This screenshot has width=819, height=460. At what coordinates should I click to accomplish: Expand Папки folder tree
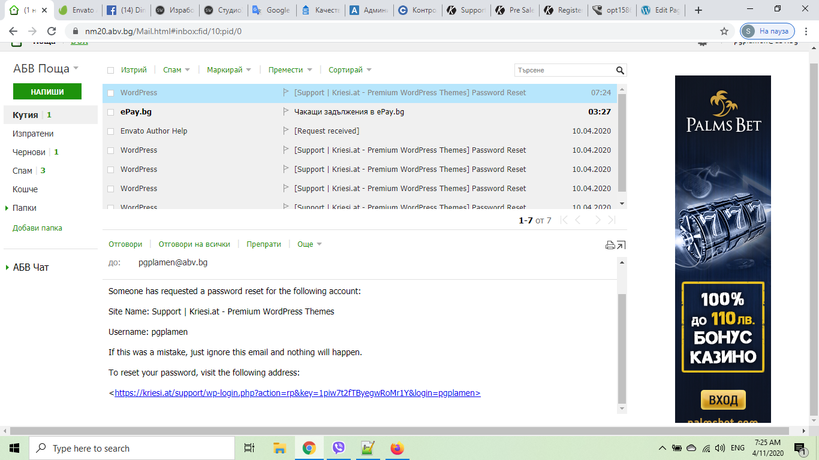[x=7, y=208]
